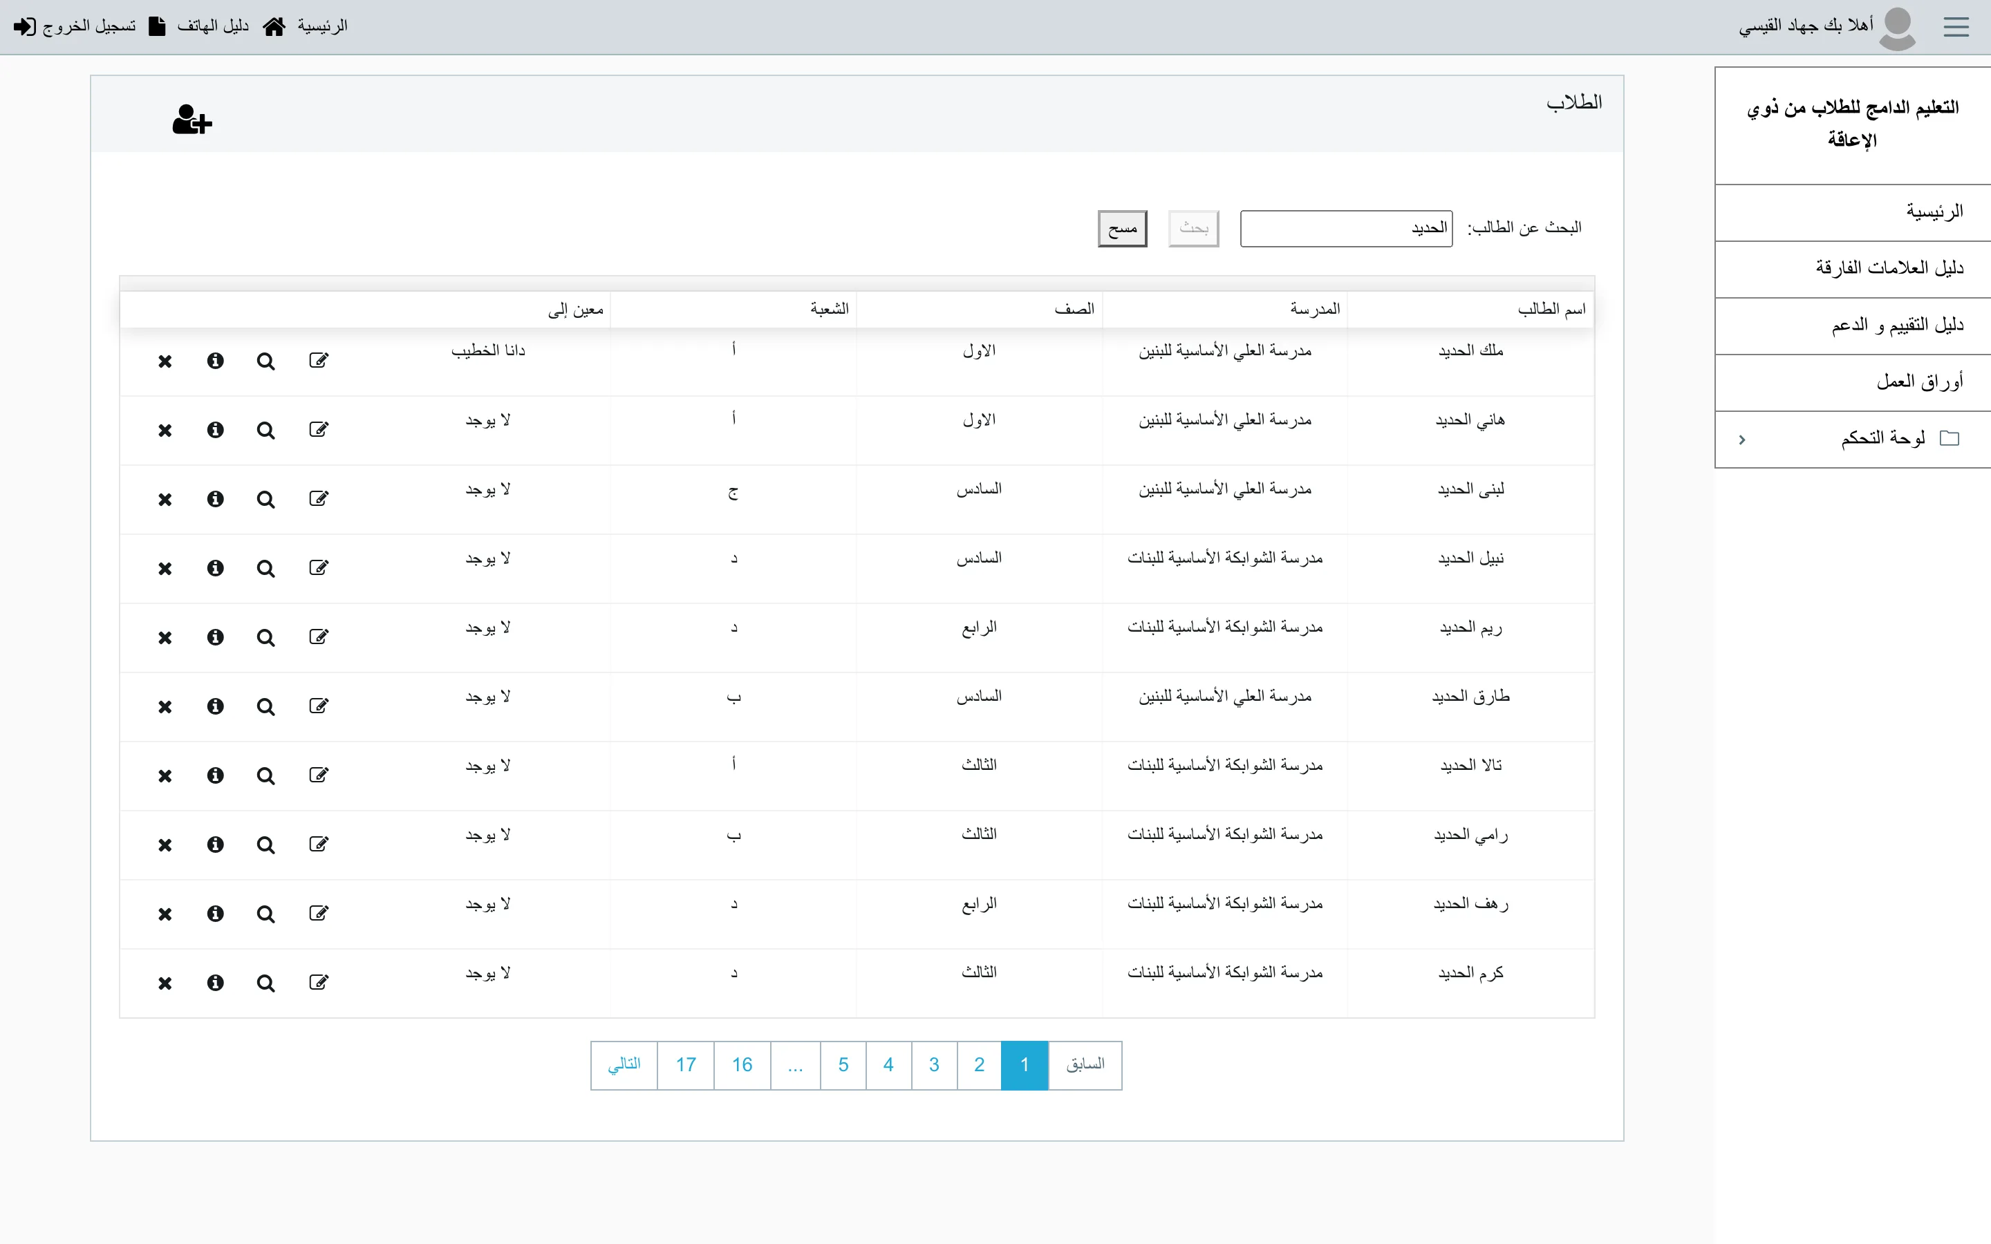The width and height of the screenshot is (1991, 1244).
Task: Click دليل الهاتف link in top bar
Action: (213, 26)
